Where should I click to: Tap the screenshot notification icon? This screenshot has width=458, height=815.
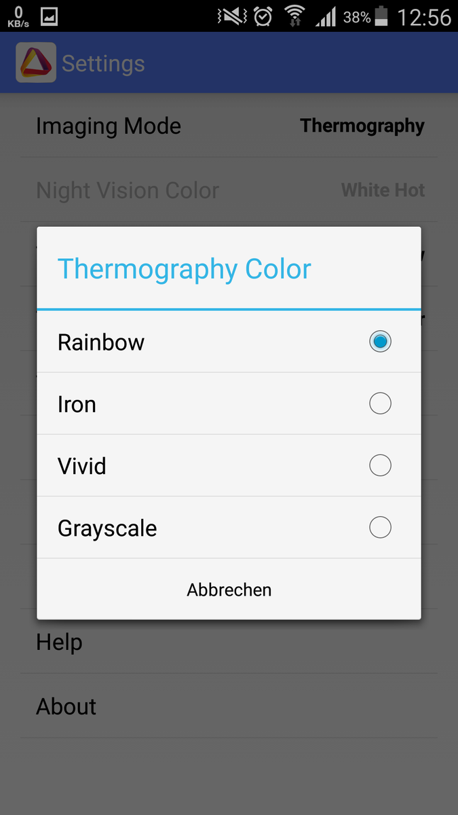click(49, 16)
